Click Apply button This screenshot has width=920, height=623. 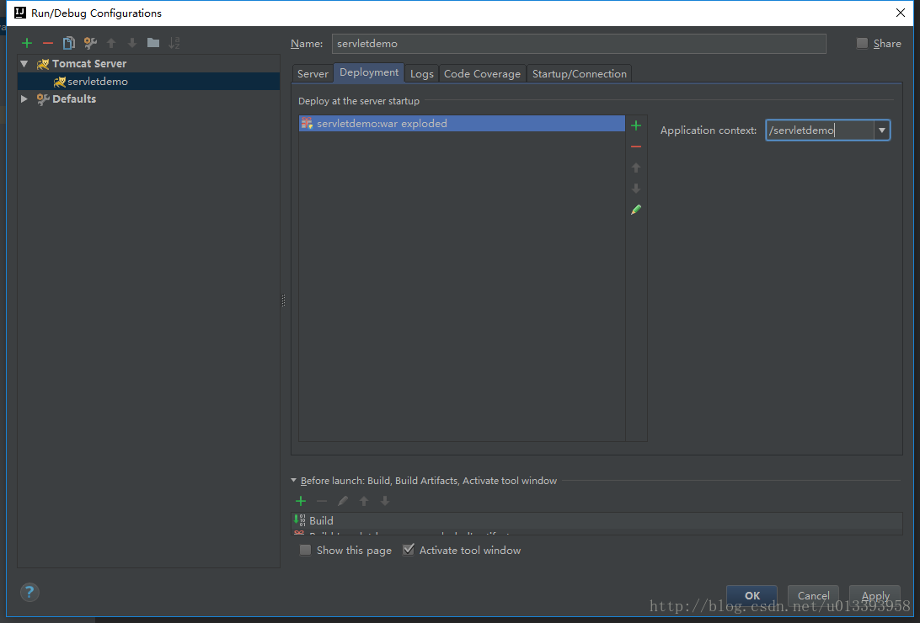[x=875, y=595]
